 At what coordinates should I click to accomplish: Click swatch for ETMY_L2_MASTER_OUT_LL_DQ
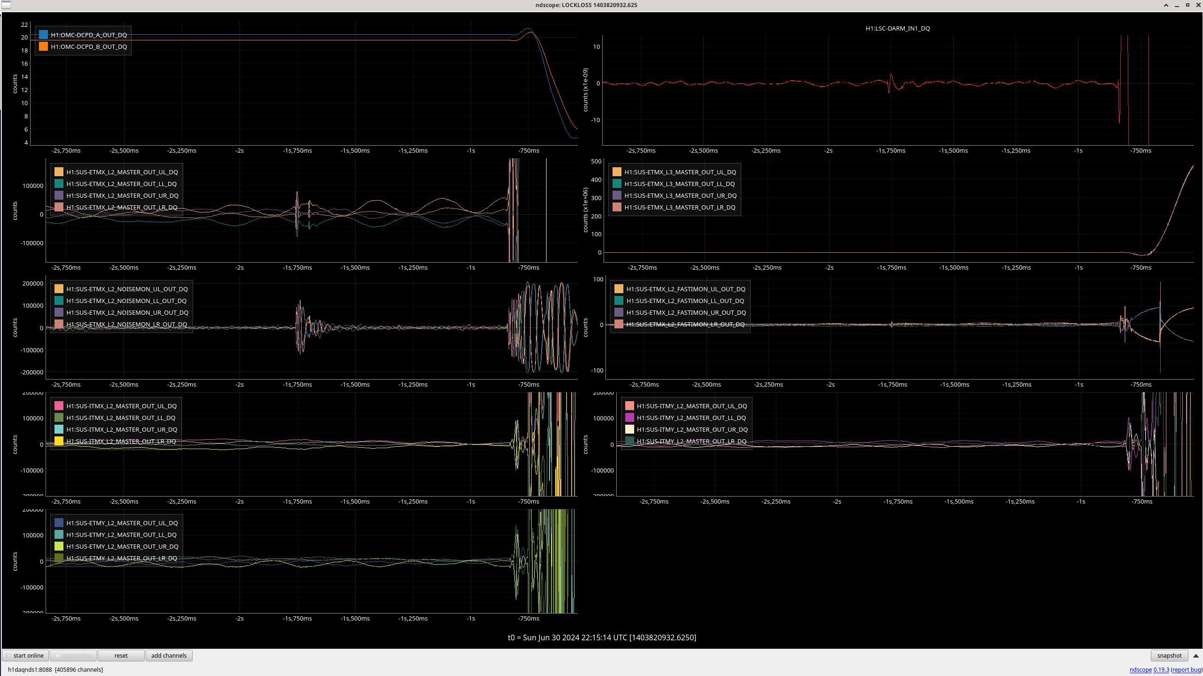(x=59, y=535)
